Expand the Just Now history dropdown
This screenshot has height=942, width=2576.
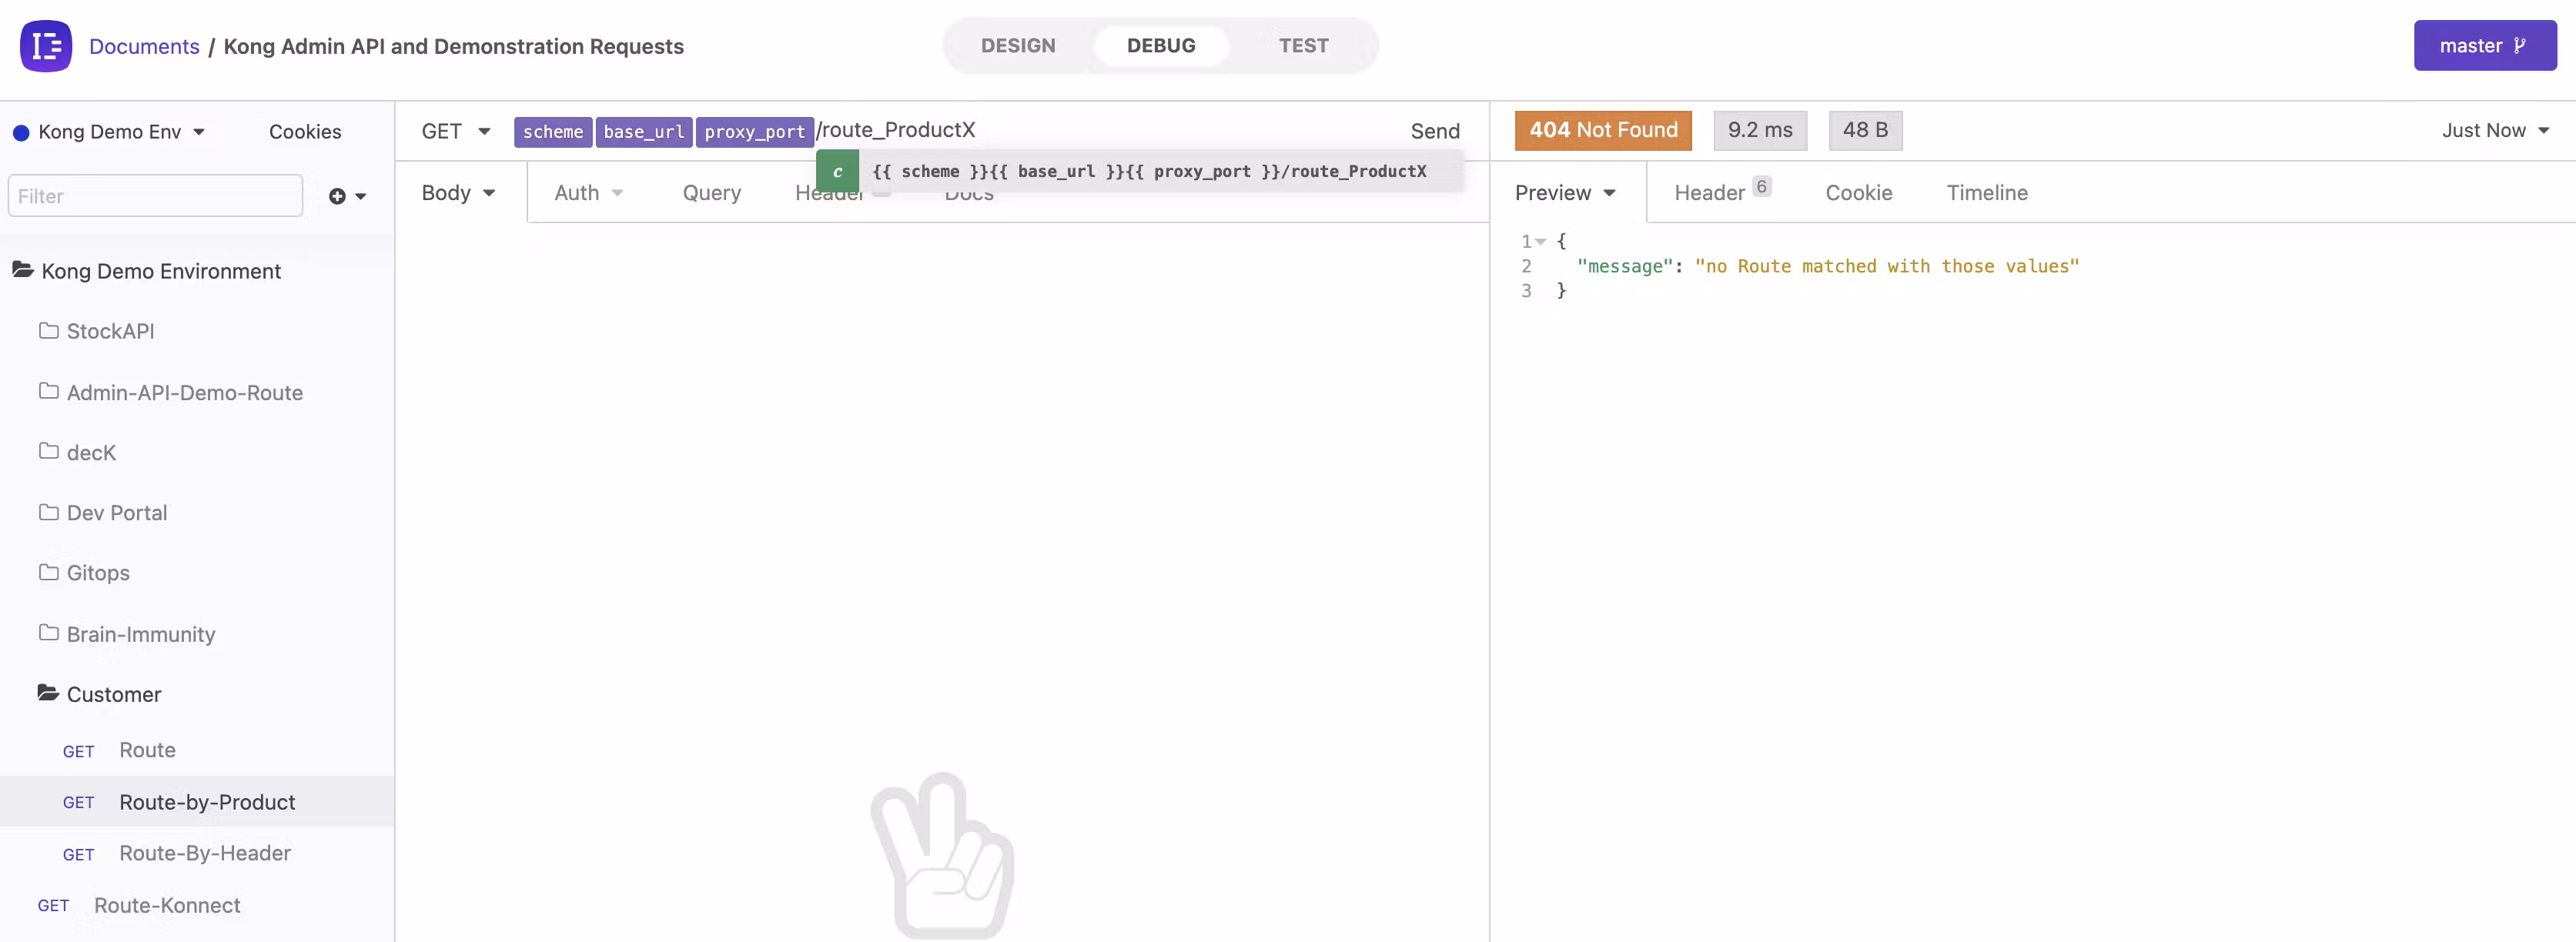click(x=2494, y=131)
